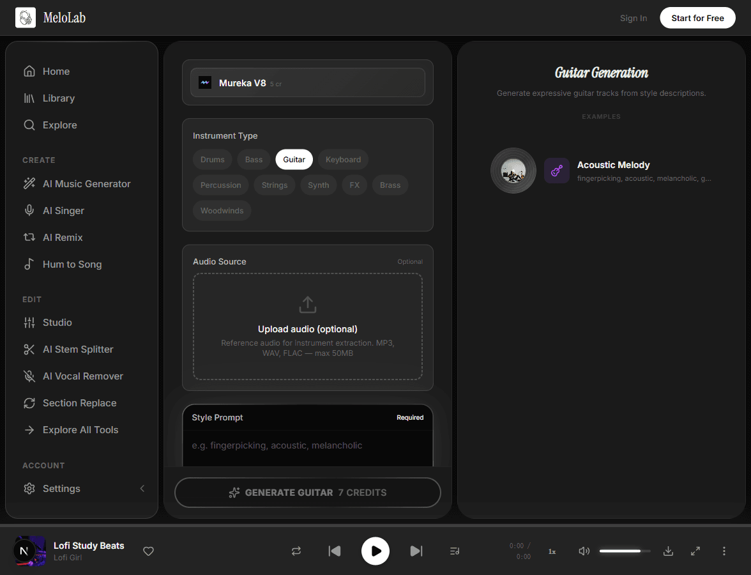Click the Mureka V8 waveform logo icon
The height and width of the screenshot is (575, 751).
(x=205, y=83)
